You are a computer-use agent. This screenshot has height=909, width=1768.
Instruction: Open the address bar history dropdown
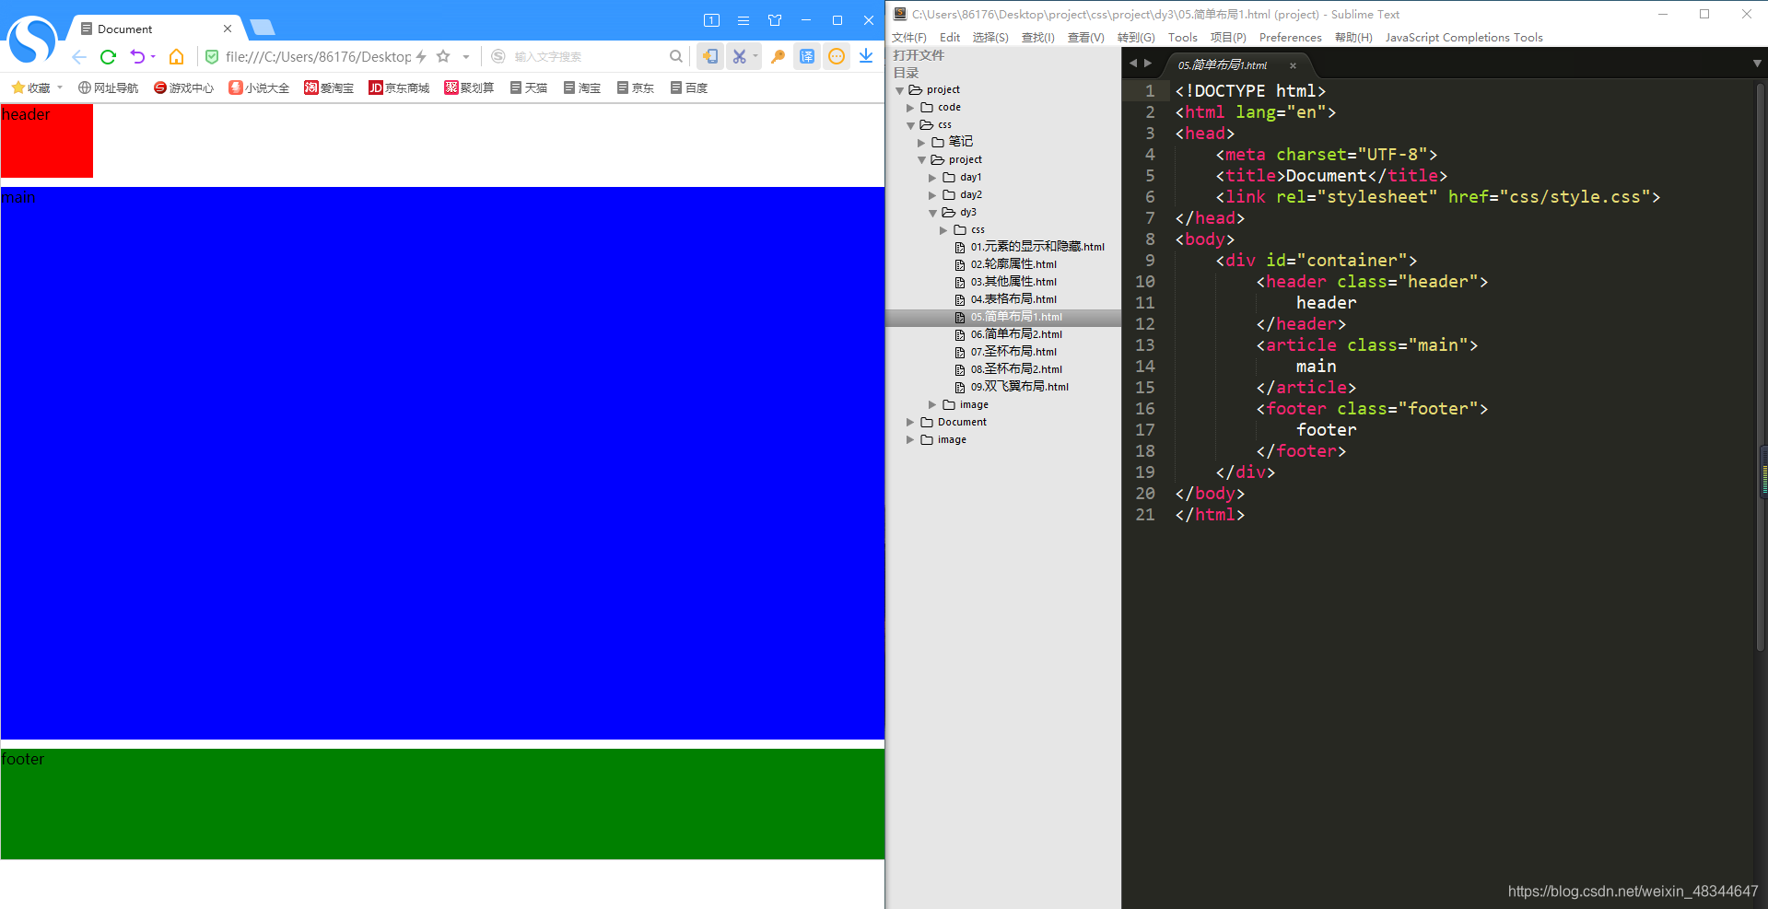click(x=466, y=57)
